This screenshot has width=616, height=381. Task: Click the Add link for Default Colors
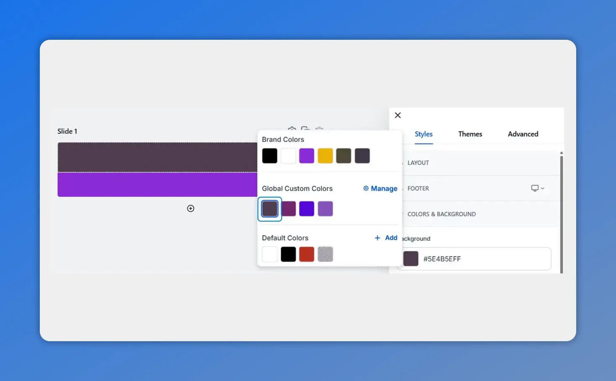[391, 237]
